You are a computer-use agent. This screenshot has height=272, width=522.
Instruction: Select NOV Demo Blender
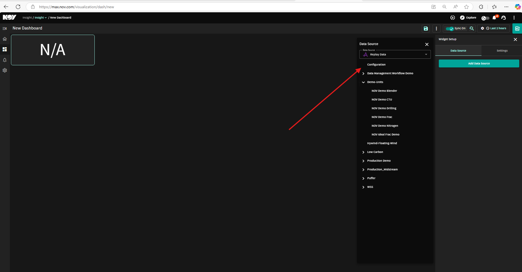(384, 91)
